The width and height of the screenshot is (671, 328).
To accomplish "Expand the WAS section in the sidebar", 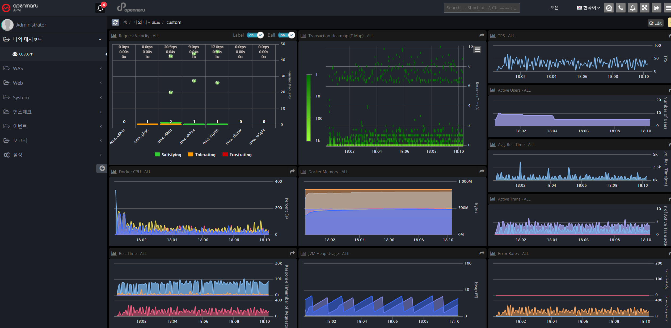I will (18, 68).
